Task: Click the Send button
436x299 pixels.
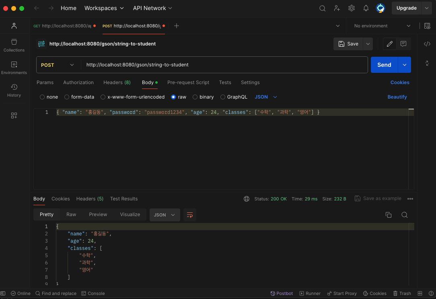Action: (384, 65)
